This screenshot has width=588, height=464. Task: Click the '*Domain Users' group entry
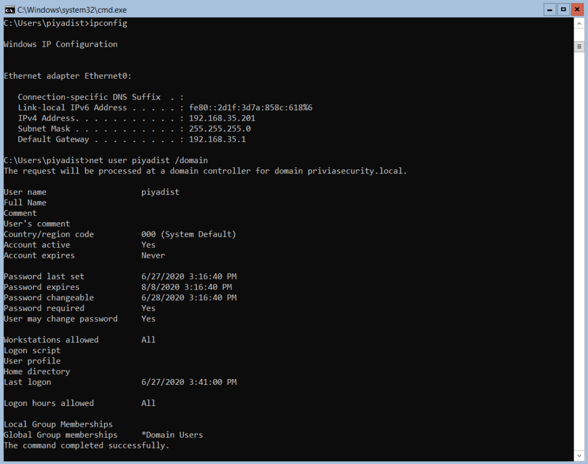coord(172,435)
